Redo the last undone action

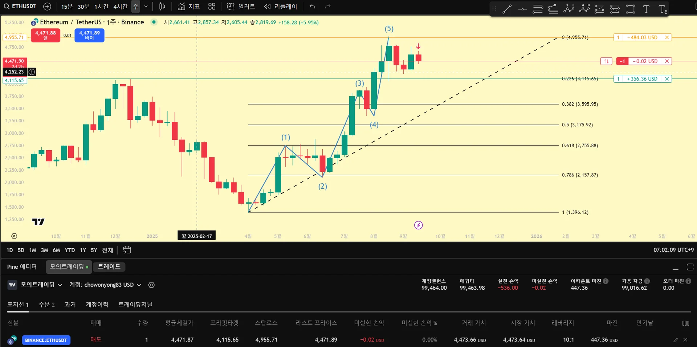(328, 6)
